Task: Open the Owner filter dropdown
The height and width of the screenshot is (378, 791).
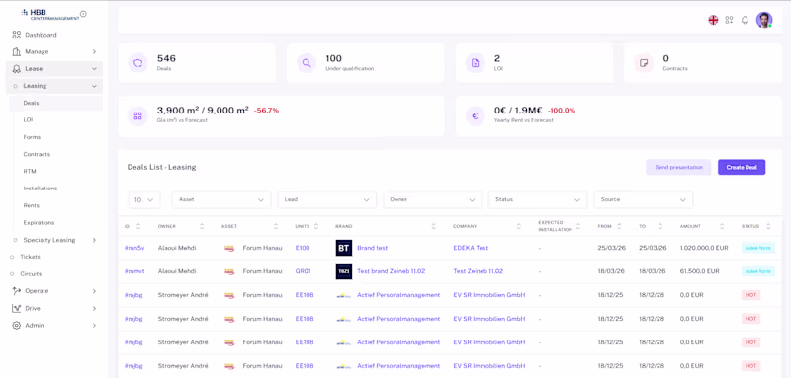Action: pos(432,199)
